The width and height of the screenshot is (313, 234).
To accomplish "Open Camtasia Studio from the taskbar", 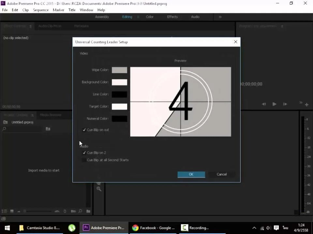I will (x=39, y=228).
